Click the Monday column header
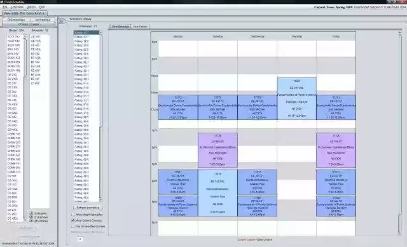 [x=178, y=37]
